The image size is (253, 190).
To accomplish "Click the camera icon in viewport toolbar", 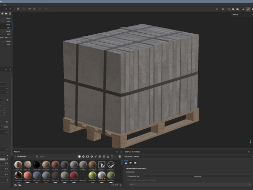I will point(238,9).
